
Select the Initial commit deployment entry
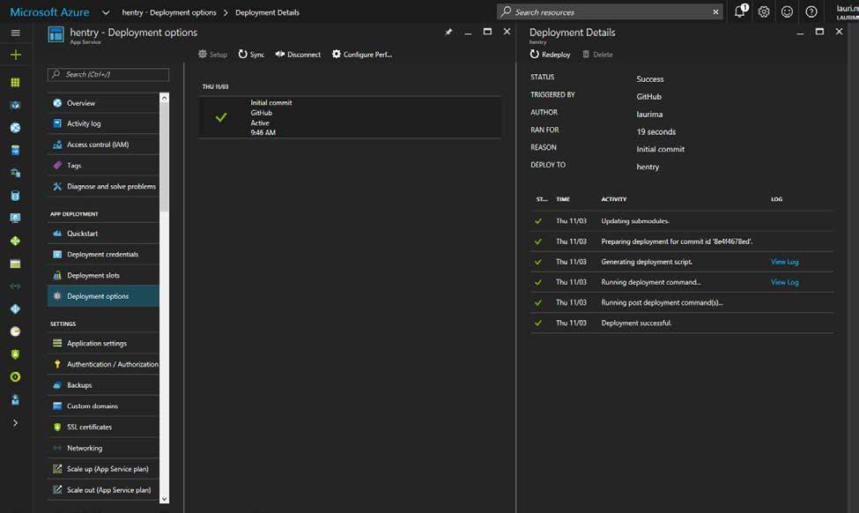(x=350, y=117)
